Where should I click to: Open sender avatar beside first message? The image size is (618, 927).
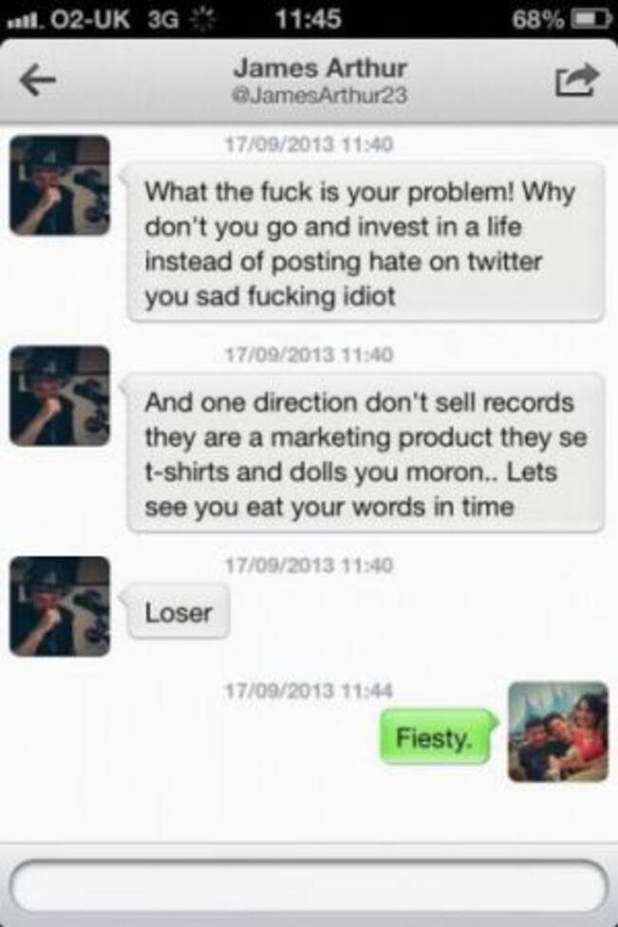[x=60, y=185]
